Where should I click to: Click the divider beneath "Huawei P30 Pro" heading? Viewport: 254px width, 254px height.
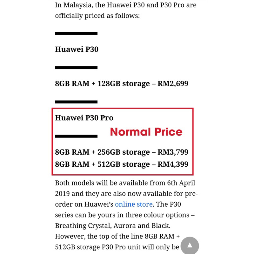pyautogui.click(x=76, y=136)
